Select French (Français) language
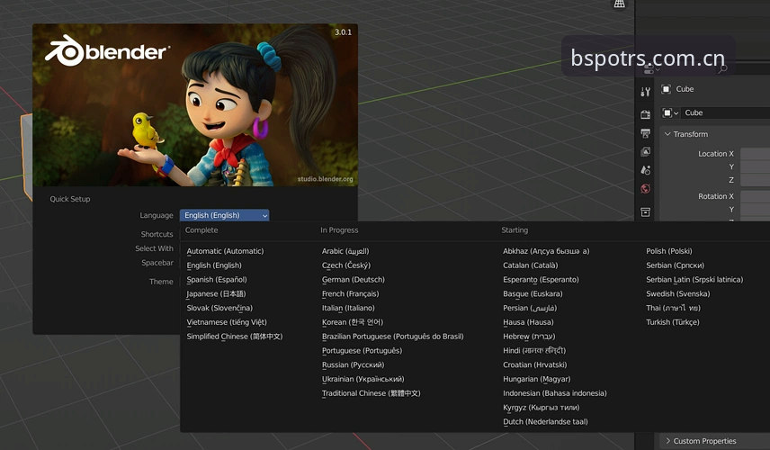 350,293
